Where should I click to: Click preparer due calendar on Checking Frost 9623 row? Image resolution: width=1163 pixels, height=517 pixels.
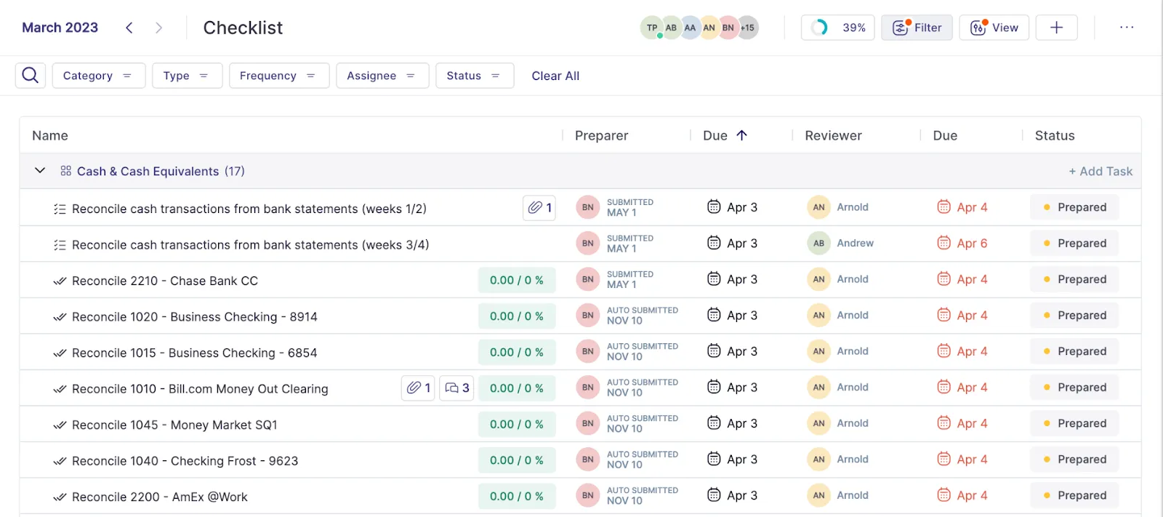pos(714,459)
